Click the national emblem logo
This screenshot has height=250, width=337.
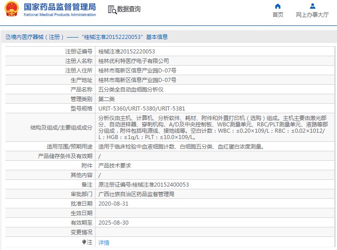click(x=12, y=9)
